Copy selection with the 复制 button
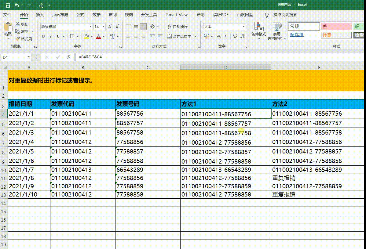 pyautogui.click(x=22, y=31)
